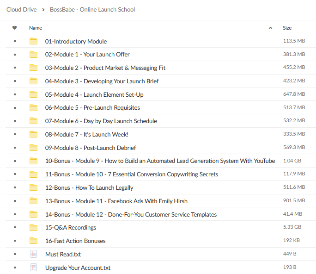
Task: Click the folder icon for 15-Q&A Recordings
Action: click(33, 228)
